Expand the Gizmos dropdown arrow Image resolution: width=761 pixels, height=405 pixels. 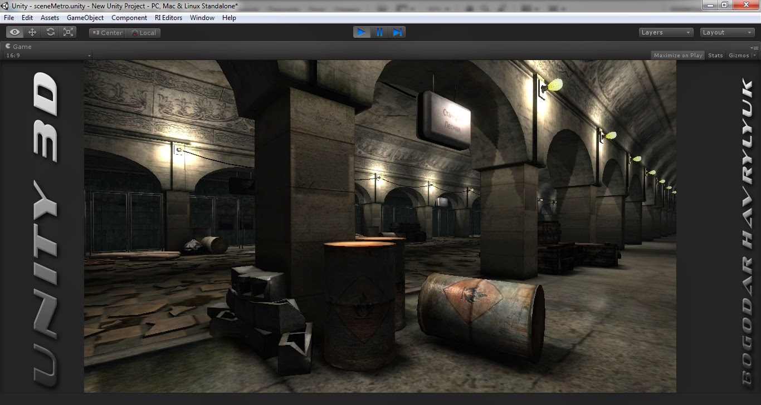pos(754,55)
